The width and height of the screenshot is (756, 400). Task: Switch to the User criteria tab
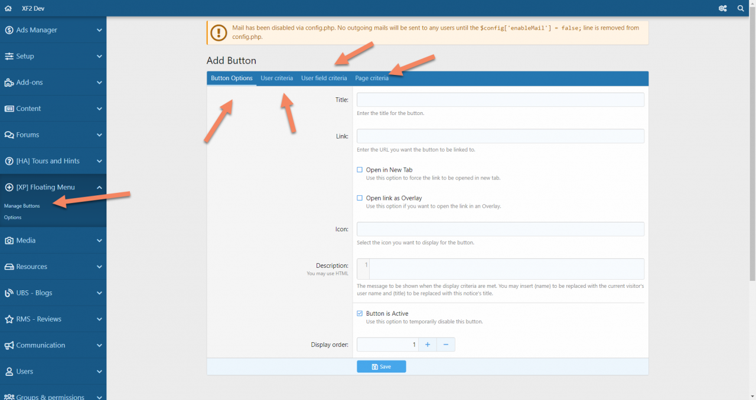276,78
